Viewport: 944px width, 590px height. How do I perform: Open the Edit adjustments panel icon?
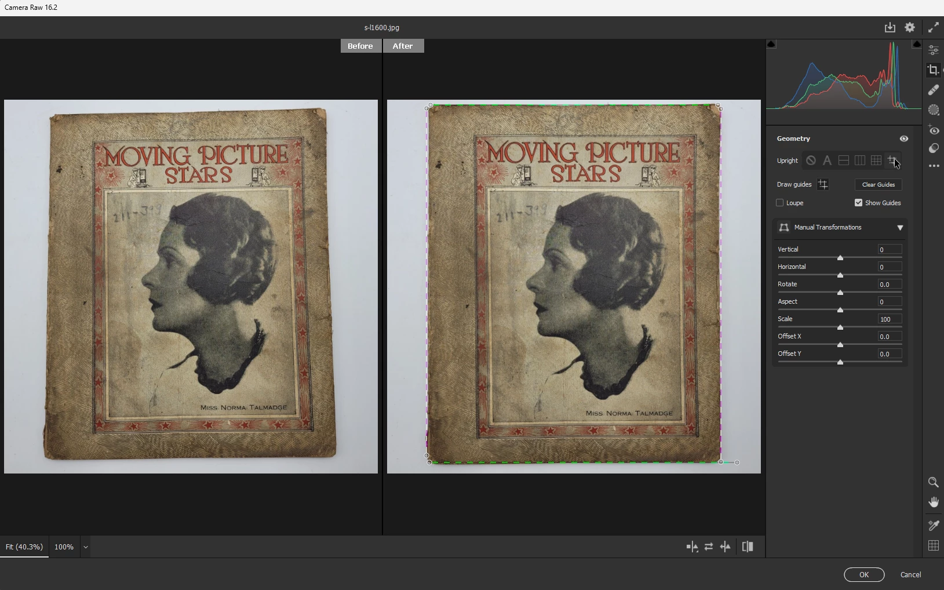933,50
